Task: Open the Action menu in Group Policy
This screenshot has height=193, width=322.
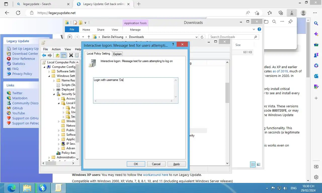Action: (56, 49)
